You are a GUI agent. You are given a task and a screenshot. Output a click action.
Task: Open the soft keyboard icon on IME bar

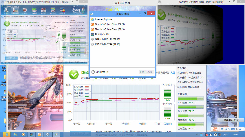point(233,129)
